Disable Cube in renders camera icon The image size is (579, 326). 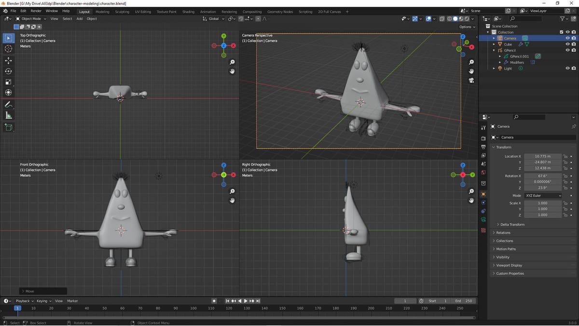pos(574,44)
